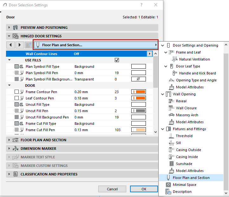Image resolution: width=229 pixels, height=197 pixels.
Task: Click Wall Closure icon
Action: coord(172,108)
